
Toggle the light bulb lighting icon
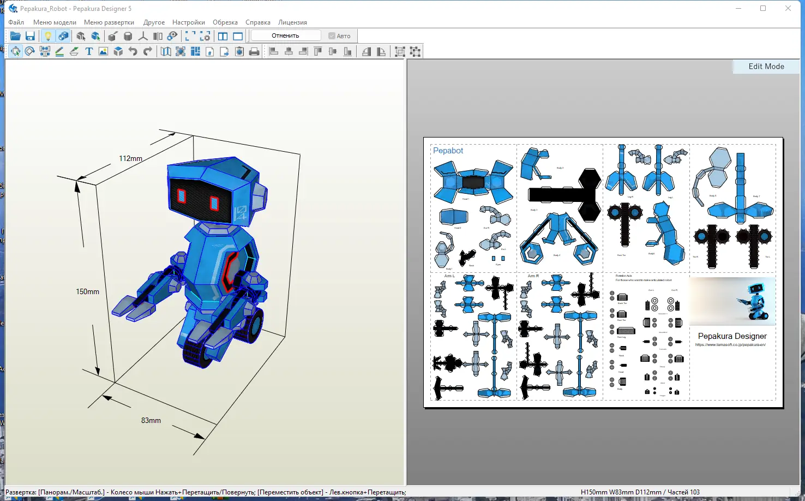coord(48,36)
